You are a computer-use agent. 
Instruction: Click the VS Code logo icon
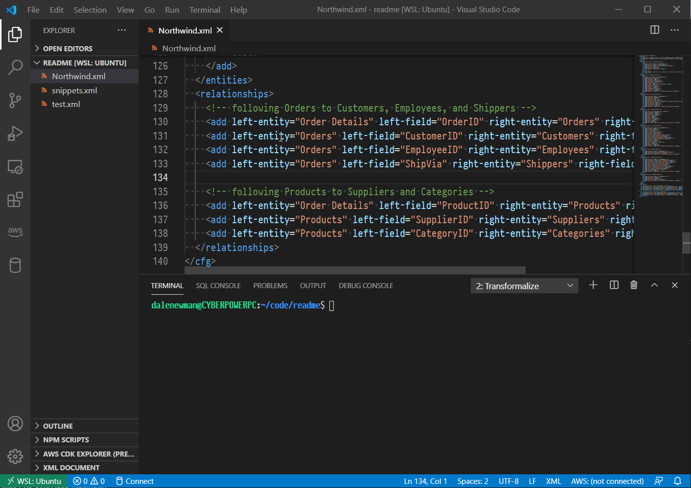click(11, 10)
